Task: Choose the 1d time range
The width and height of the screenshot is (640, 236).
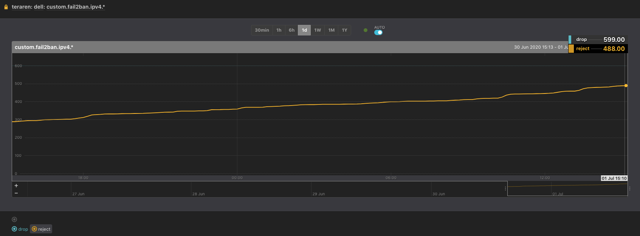Action: click(304, 30)
